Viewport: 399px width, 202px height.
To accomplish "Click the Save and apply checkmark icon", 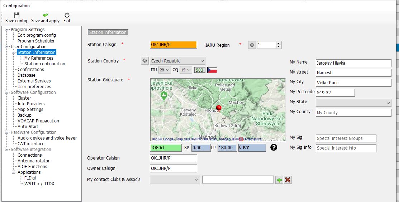I will [46, 15].
